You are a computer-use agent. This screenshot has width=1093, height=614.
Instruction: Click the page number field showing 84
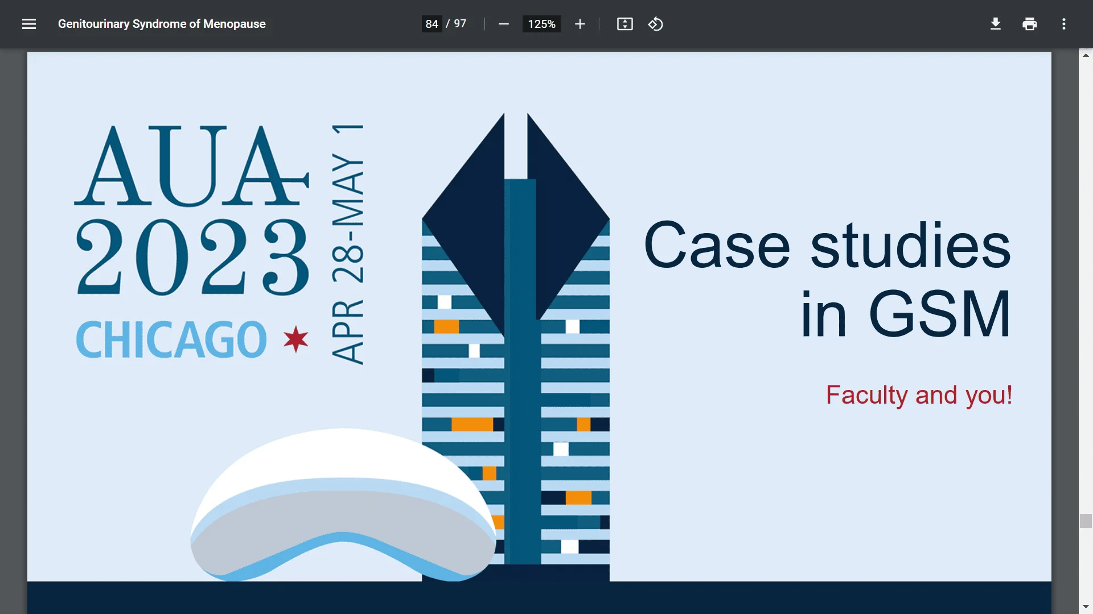432,24
